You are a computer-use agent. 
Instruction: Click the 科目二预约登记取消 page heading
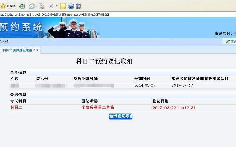click(x=104, y=62)
